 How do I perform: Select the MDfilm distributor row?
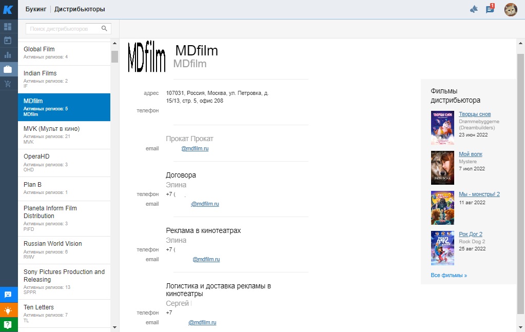64,107
